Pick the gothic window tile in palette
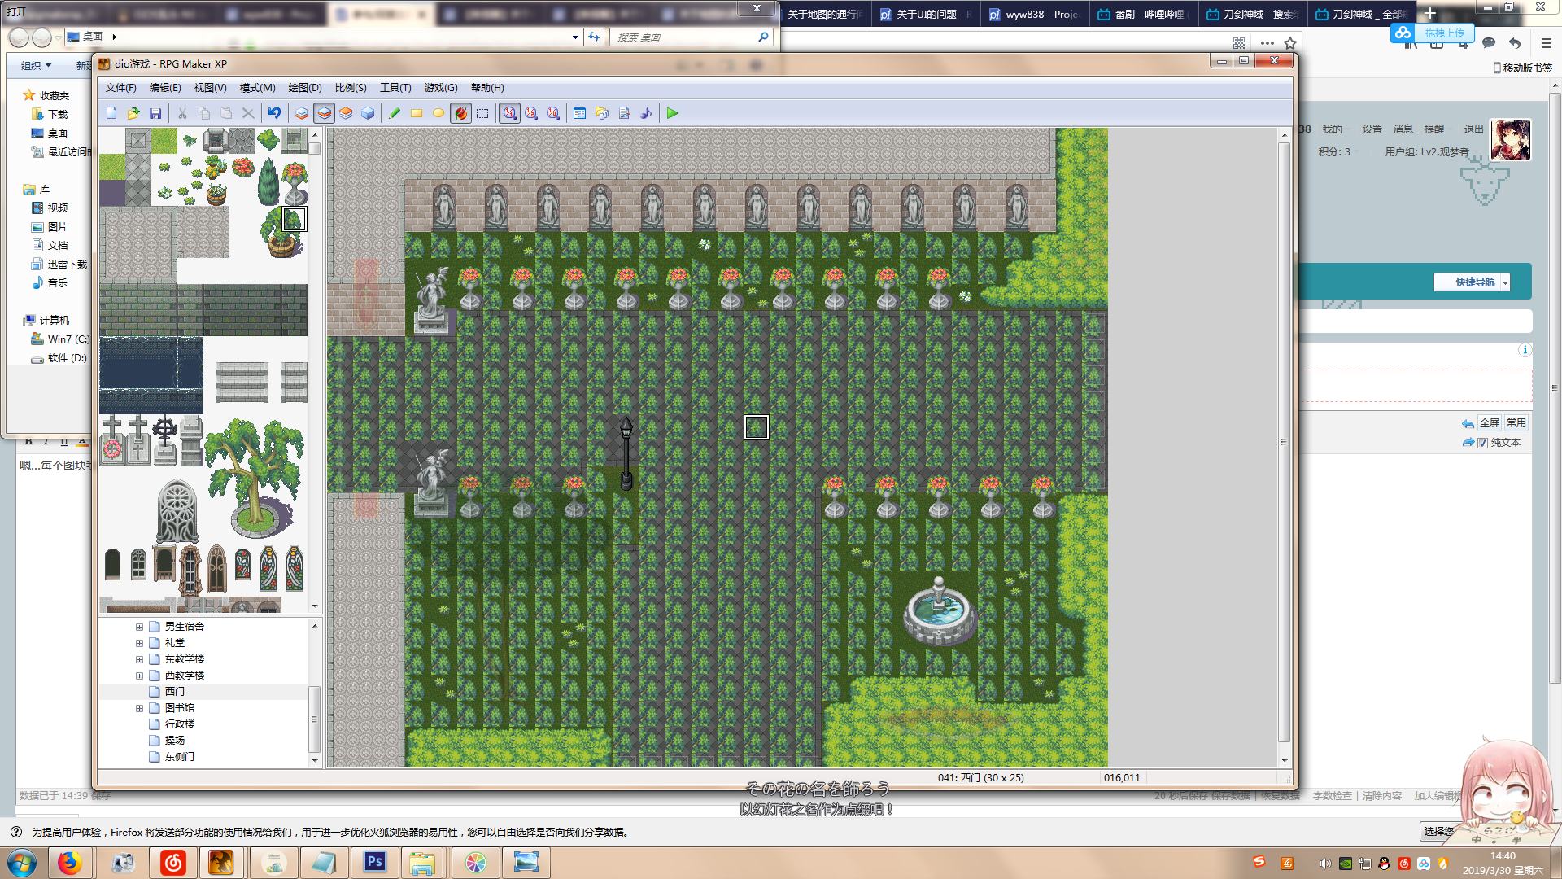Image resolution: width=1562 pixels, height=879 pixels. click(177, 512)
